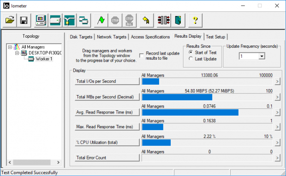Select Worker 1 disk icon
Viewport: 286px width, 176px height.
(31, 59)
